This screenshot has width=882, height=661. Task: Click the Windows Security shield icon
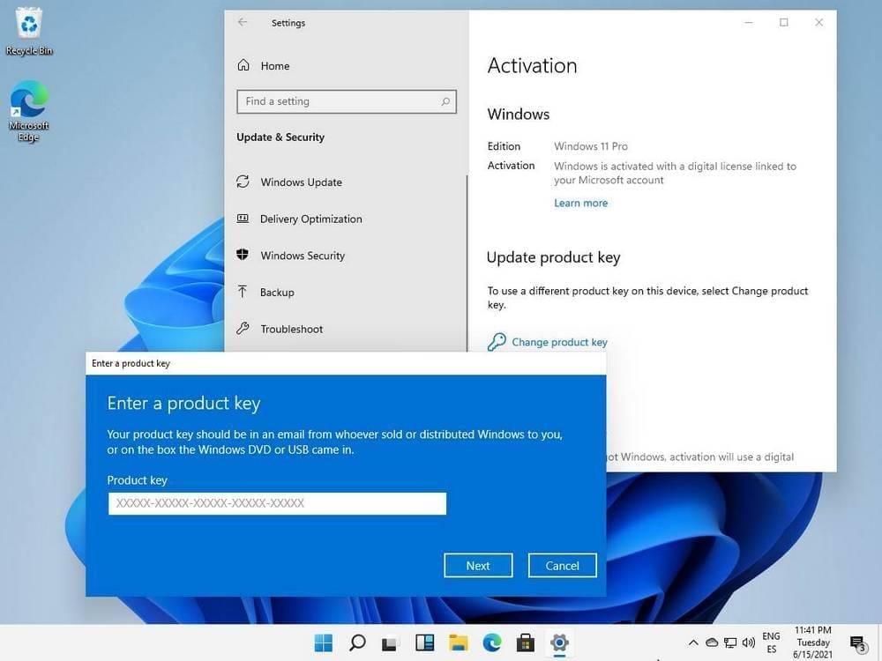click(x=243, y=255)
